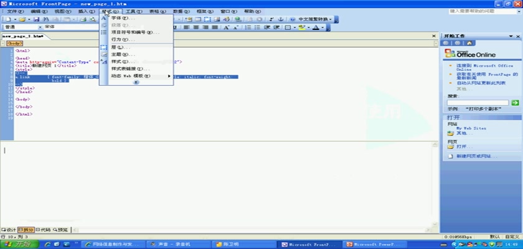
Task: Click Decrease Font Size icon
Action: (236, 27)
